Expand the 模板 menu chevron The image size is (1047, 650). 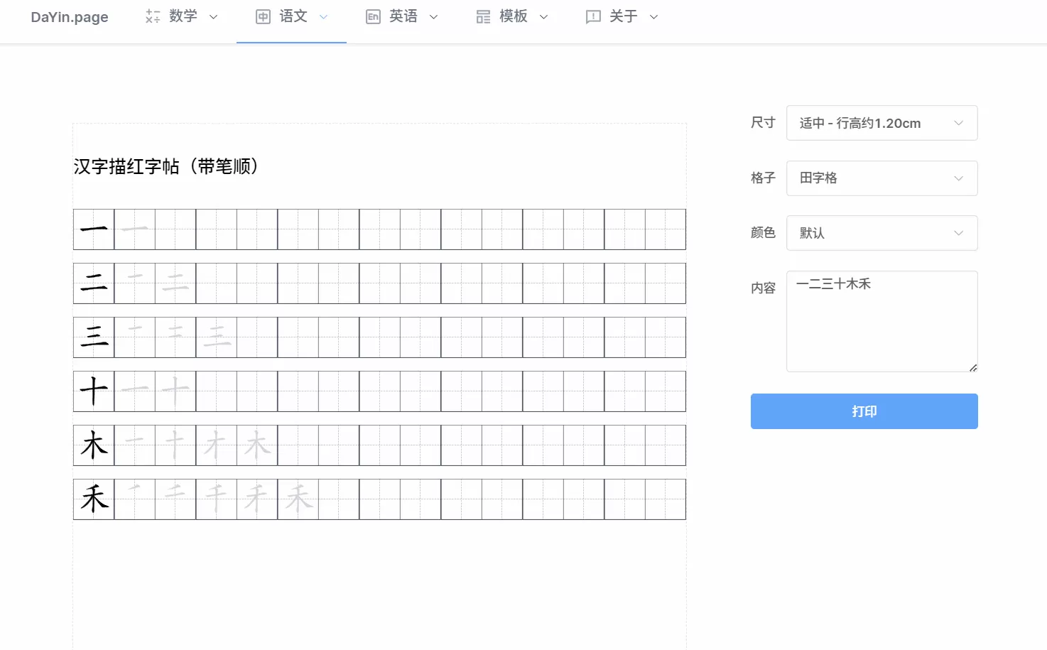click(x=543, y=16)
